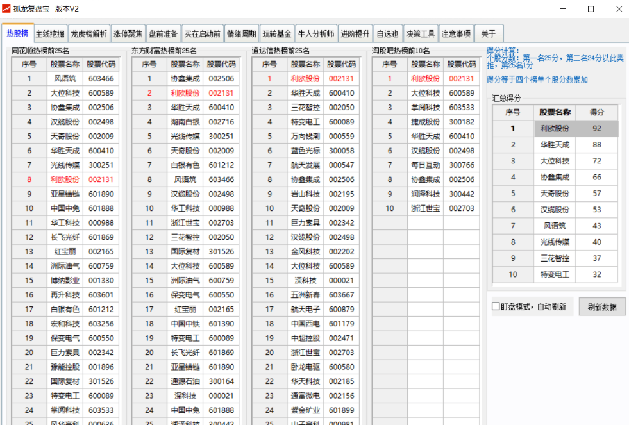Click 得分 column header in 汇总得分
This screenshot has height=425, width=629.
pyautogui.click(x=596, y=112)
